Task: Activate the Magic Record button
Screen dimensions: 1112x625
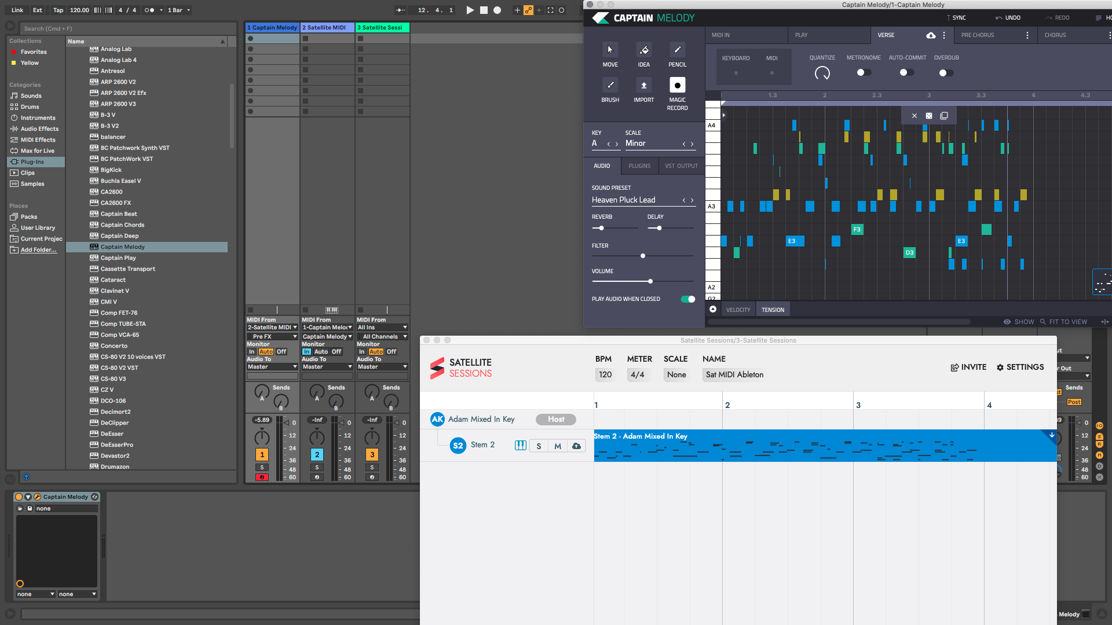Action: [x=677, y=85]
